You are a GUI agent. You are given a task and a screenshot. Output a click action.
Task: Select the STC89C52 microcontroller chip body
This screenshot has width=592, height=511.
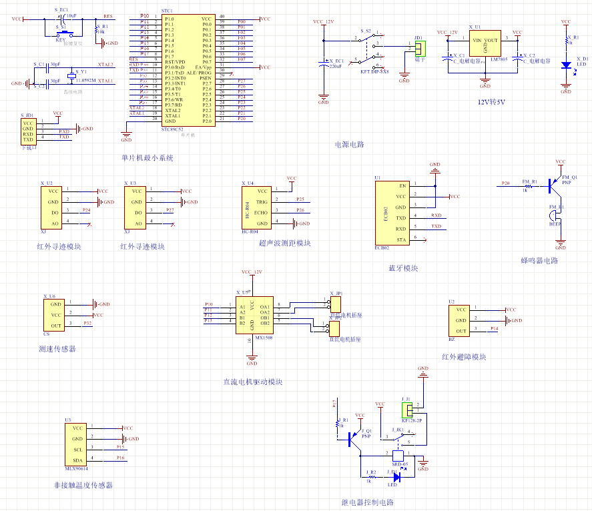188,70
